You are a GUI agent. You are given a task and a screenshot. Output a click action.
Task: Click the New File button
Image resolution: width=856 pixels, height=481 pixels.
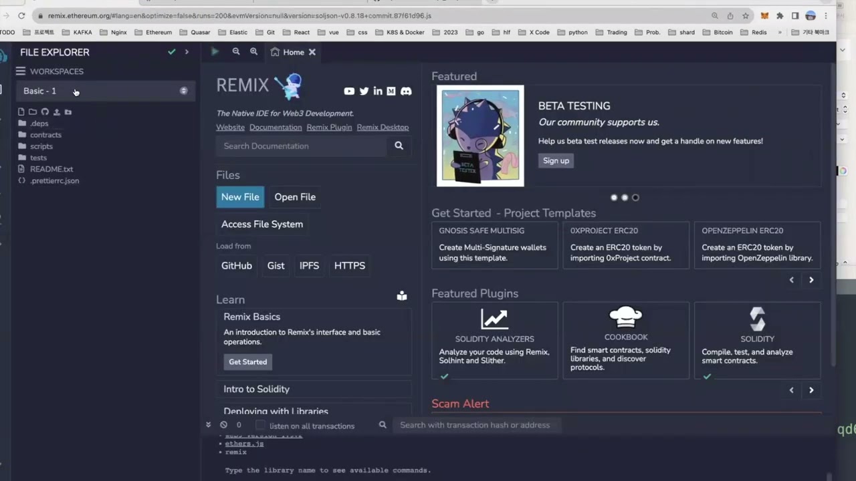(x=240, y=197)
